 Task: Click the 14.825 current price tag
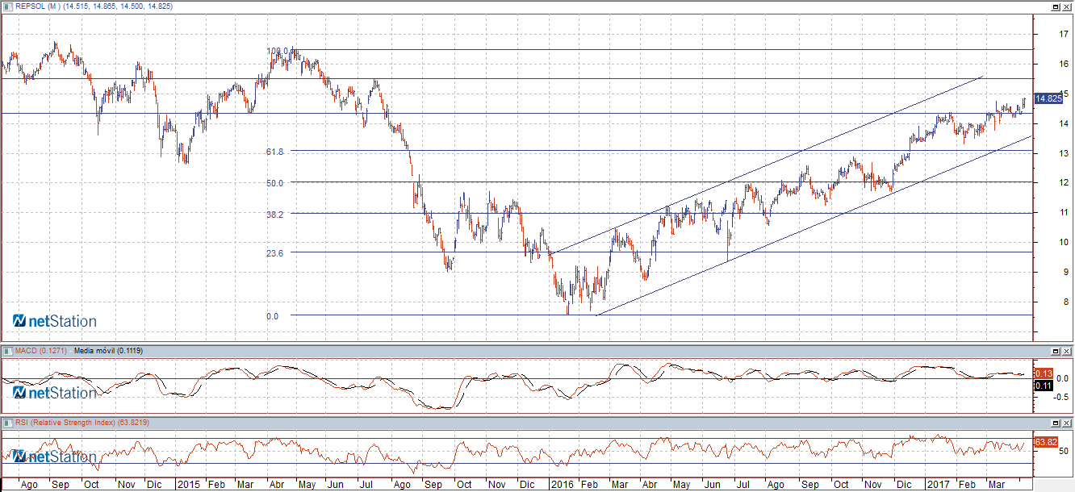[1048, 98]
